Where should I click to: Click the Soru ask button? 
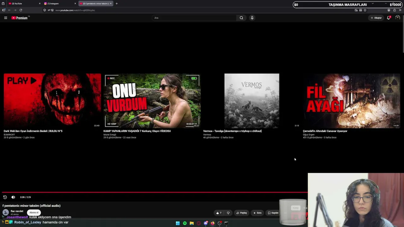[257, 213]
